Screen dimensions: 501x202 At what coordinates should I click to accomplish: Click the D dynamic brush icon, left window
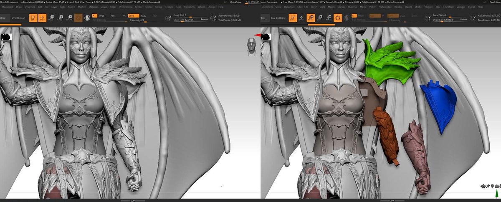214,18
